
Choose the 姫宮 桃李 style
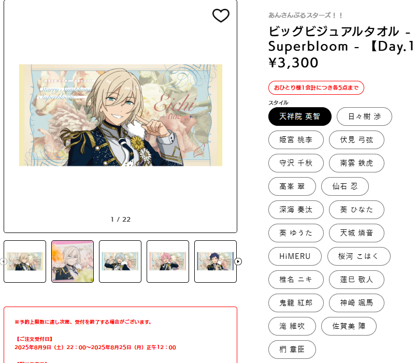point(296,140)
